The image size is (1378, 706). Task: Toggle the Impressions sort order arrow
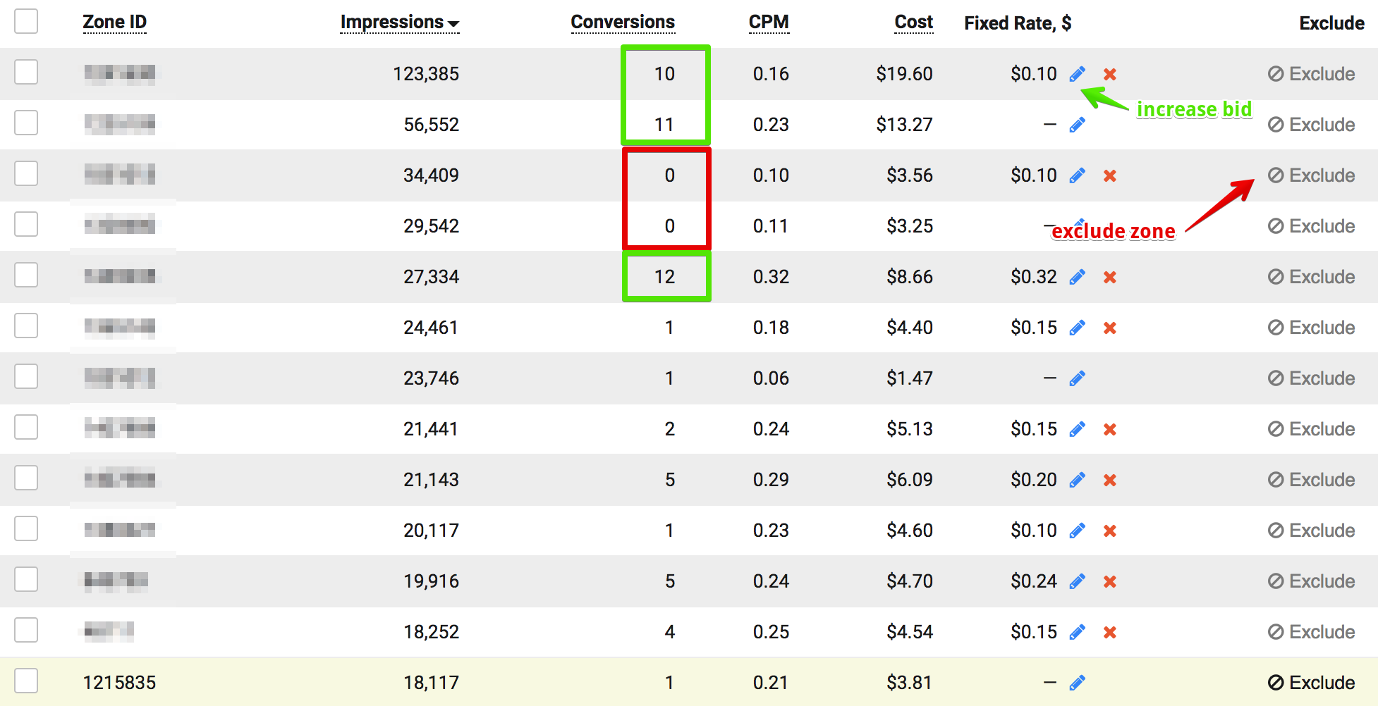point(453,24)
